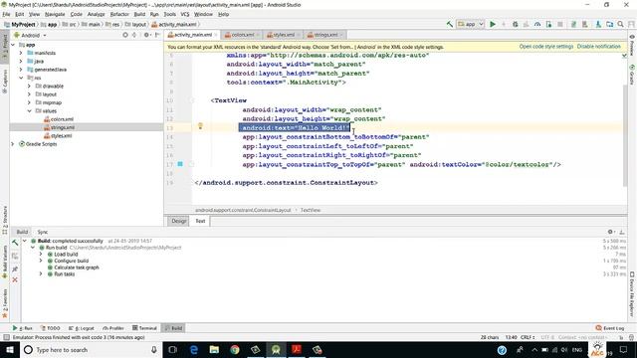Viewport: 637px width, 358px height.
Task: Click the Collapse All icon in Project panel
Action: 134,36
